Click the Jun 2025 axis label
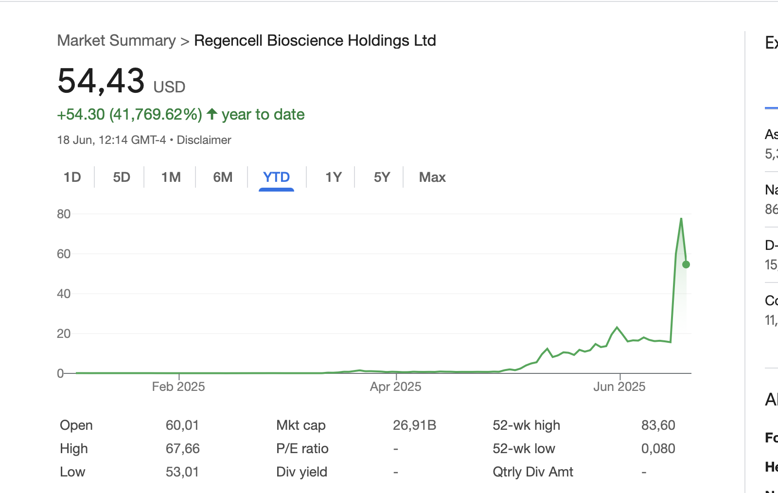This screenshot has width=778, height=493. (619, 387)
